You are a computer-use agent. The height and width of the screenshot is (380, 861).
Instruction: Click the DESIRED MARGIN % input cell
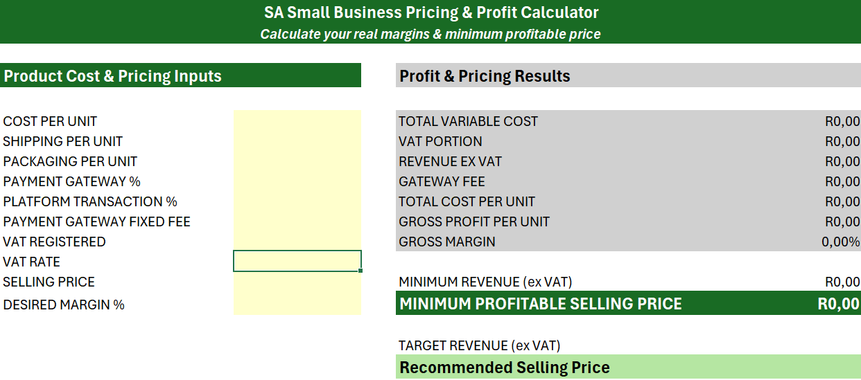point(297,304)
